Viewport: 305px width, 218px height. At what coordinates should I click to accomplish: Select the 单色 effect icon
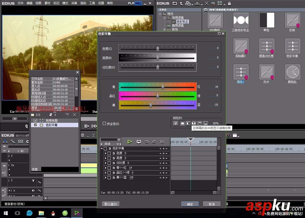pyautogui.click(x=267, y=20)
